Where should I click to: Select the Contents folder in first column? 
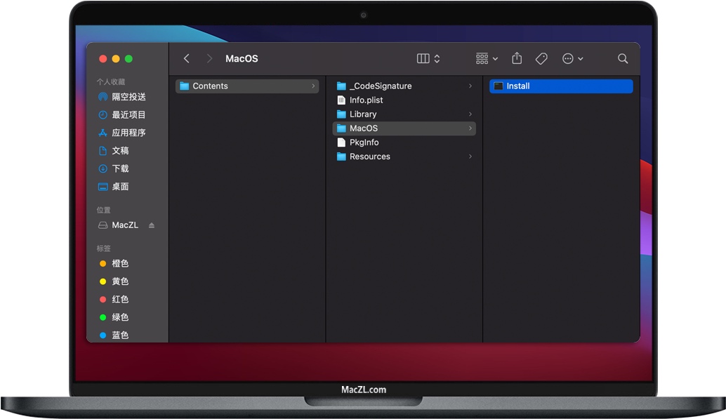click(x=210, y=86)
